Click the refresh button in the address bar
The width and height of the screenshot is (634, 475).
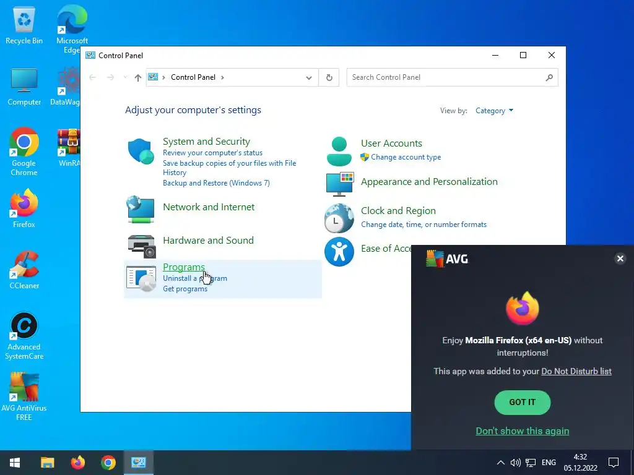pyautogui.click(x=329, y=77)
